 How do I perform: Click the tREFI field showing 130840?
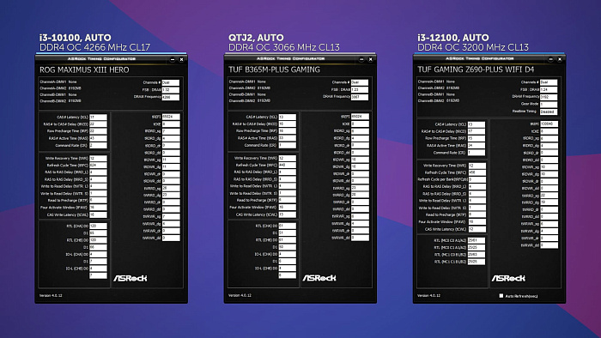click(x=549, y=124)
